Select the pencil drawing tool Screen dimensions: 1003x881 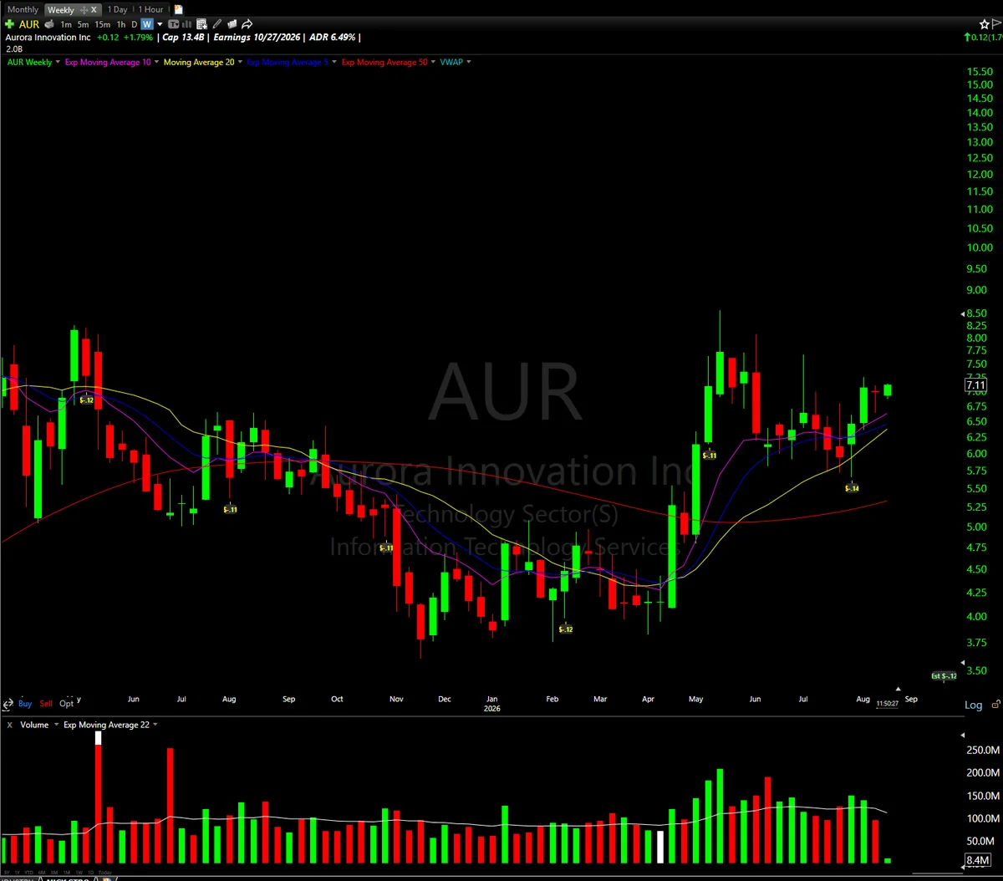coord(216,24)
